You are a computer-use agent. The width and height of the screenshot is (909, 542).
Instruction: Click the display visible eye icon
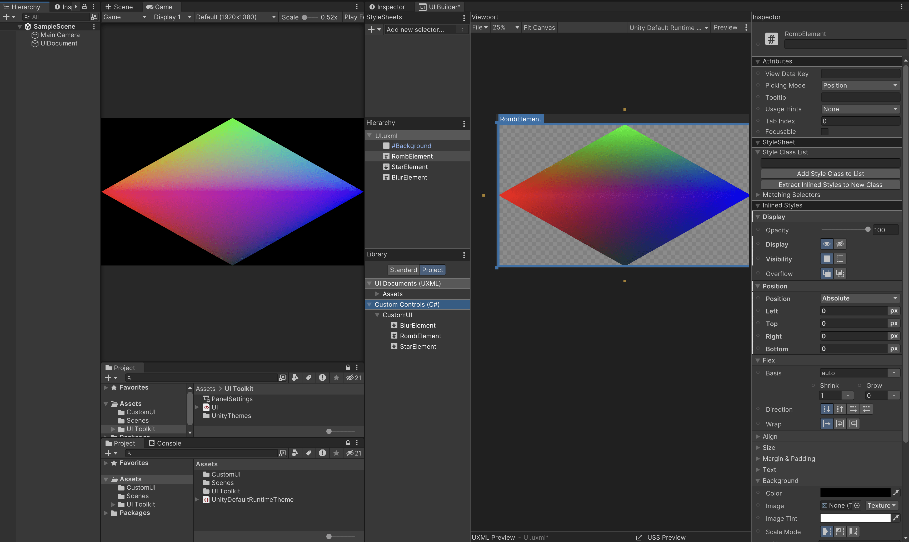point(826,244)
